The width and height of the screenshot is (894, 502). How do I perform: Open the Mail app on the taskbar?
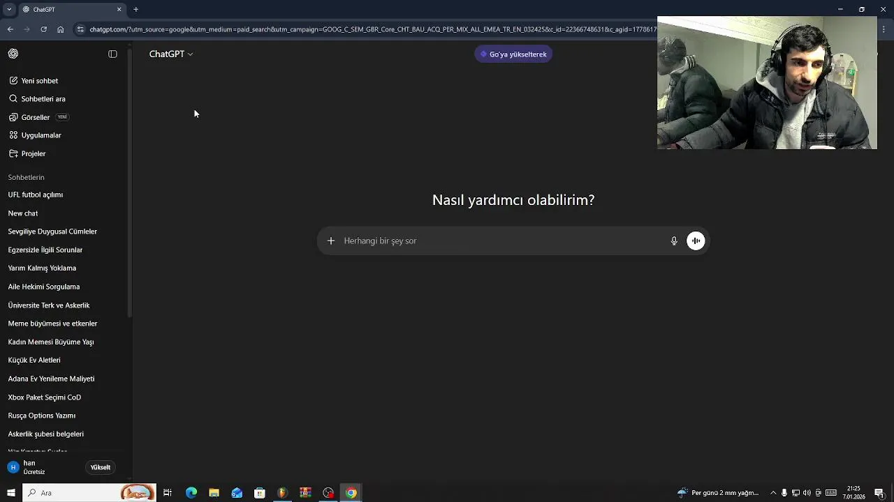(237, 493)
